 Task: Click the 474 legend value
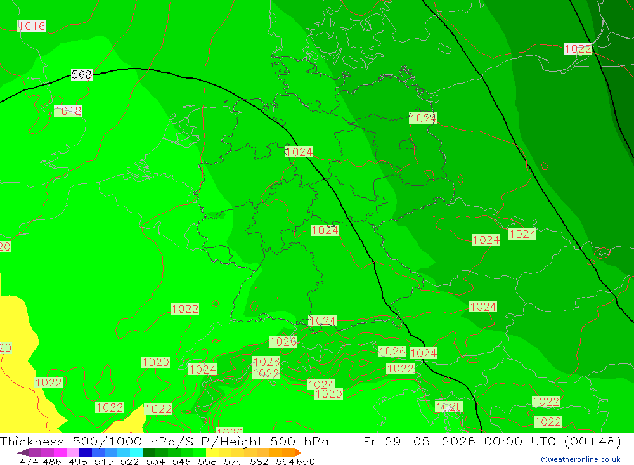coord(29,461)
